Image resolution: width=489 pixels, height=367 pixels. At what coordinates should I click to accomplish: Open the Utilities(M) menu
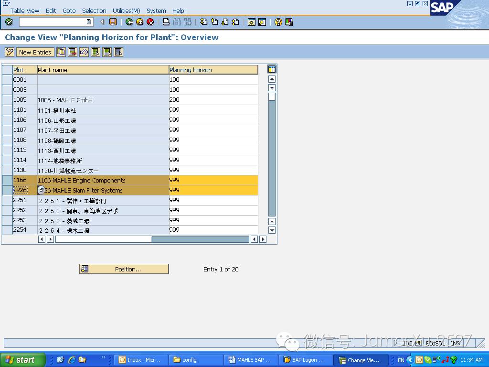(126, 11)
